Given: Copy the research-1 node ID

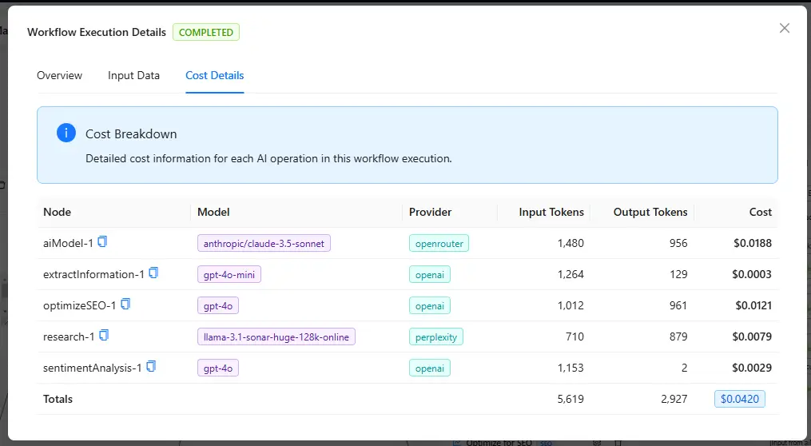Looking at the screenshot, I should pos(104,335).
